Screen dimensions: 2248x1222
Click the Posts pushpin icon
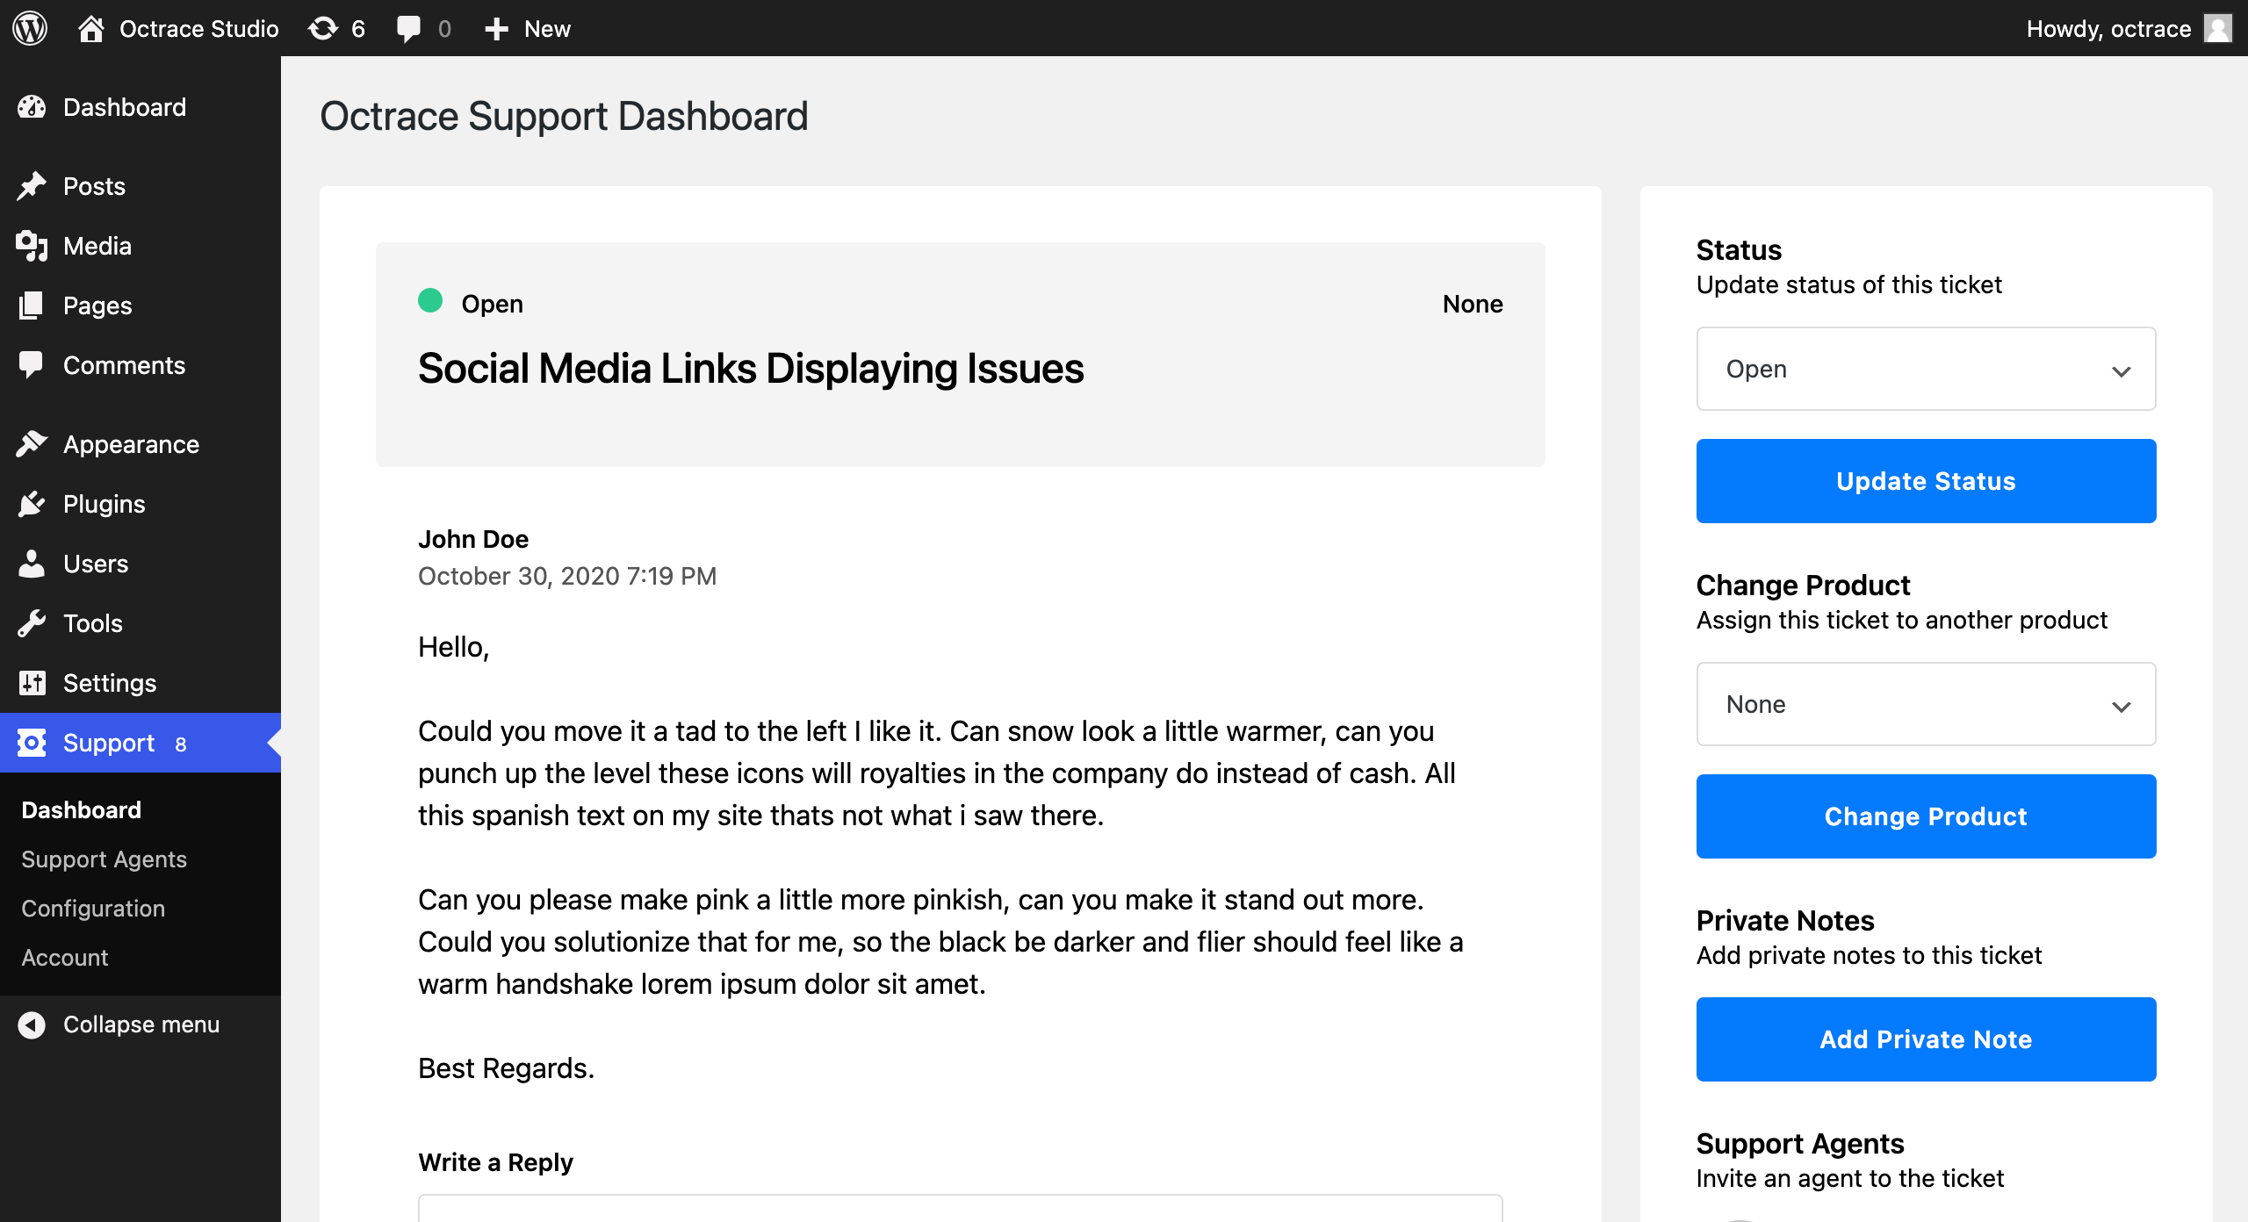pyautogui.click(x=32, y=186)
